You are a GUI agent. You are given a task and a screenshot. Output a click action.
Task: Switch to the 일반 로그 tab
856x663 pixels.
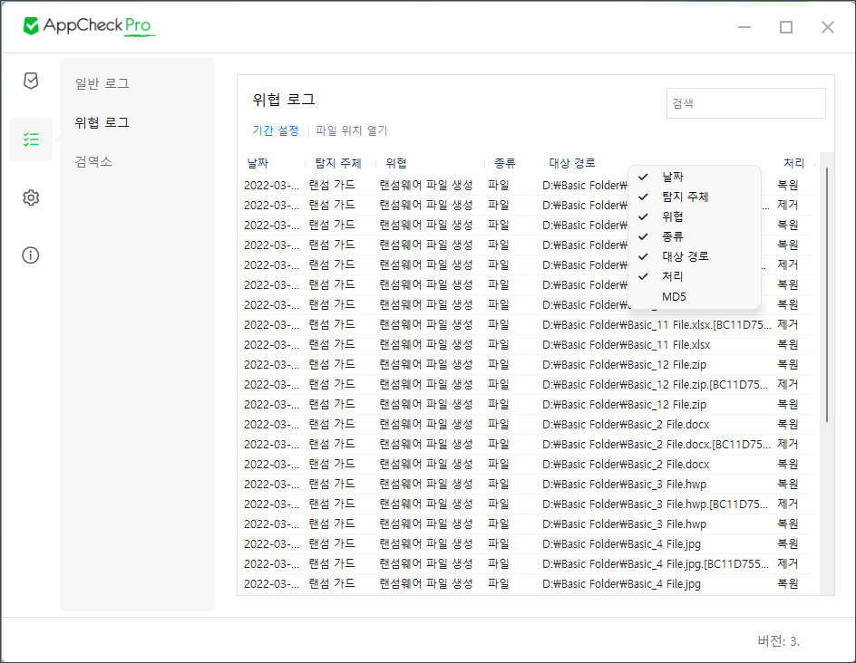[102, 83]
